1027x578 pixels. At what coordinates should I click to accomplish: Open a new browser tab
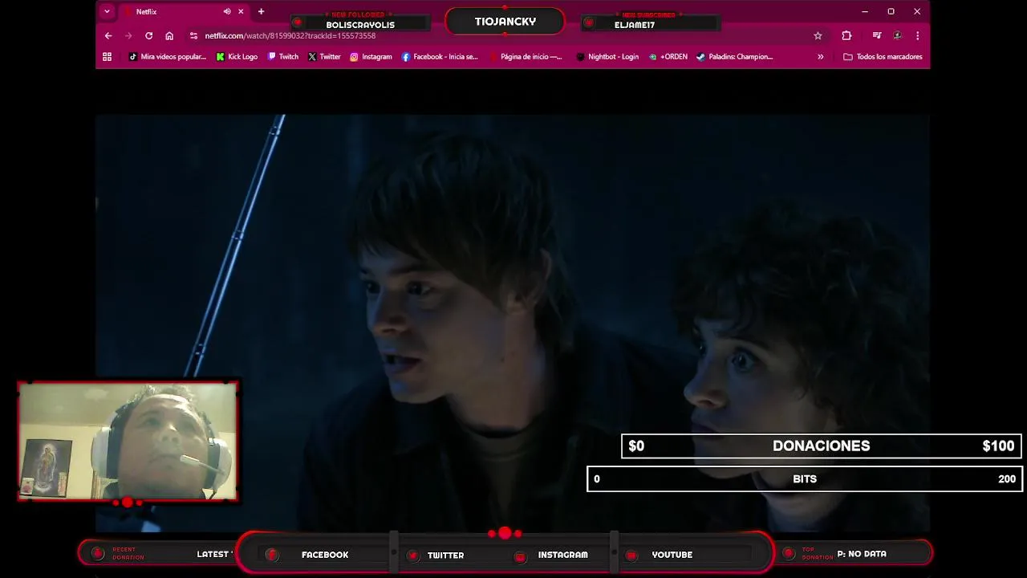[261, 11]
